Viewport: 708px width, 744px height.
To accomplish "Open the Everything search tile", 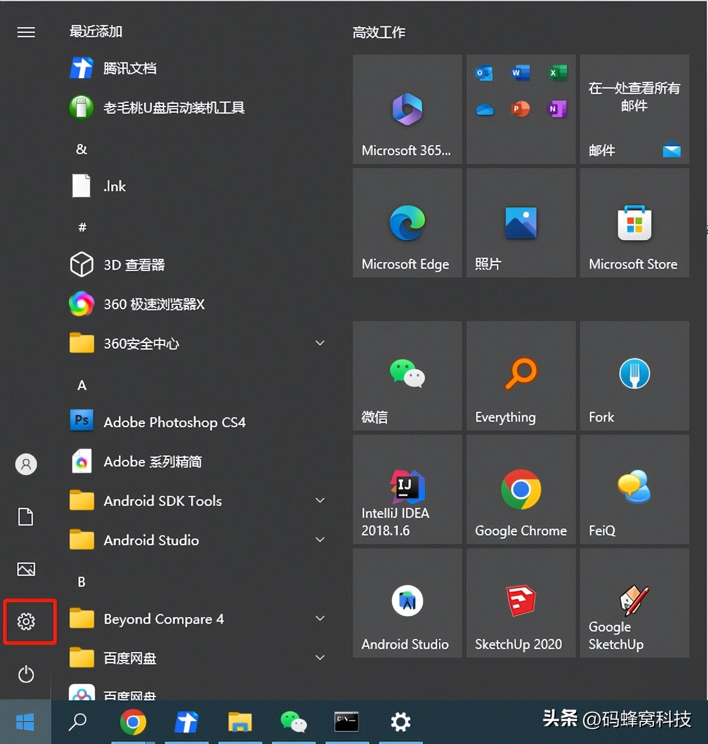I will point(520,376).
